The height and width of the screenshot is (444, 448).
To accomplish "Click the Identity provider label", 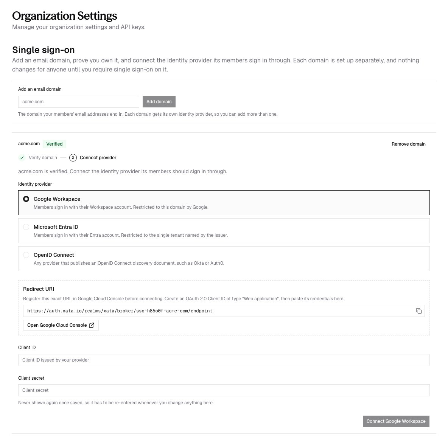I will click(x=35, y=184).
